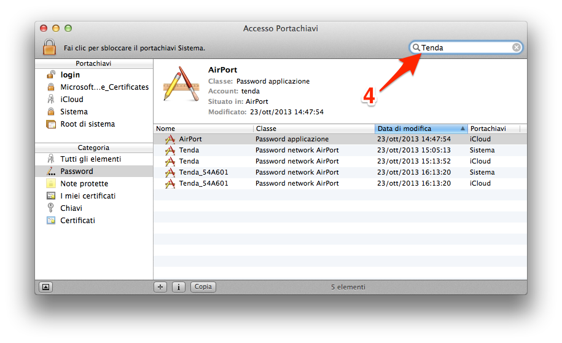
Task: Click the magnifying glass search icon
Action: coord(416,47)
